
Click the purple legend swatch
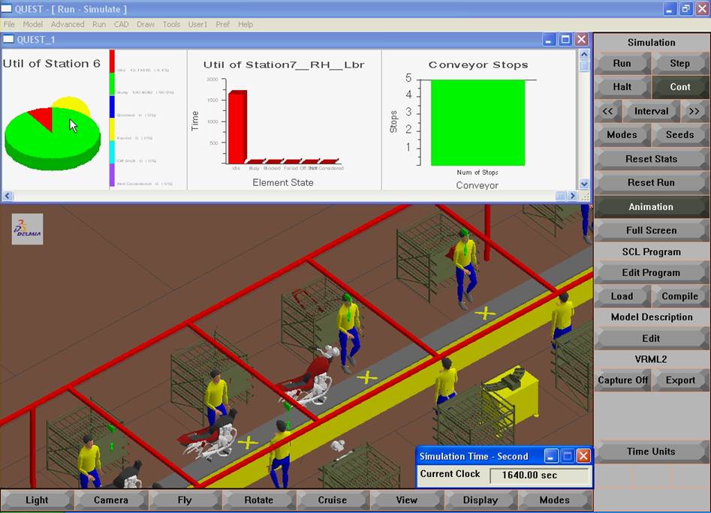click(112, 175)
